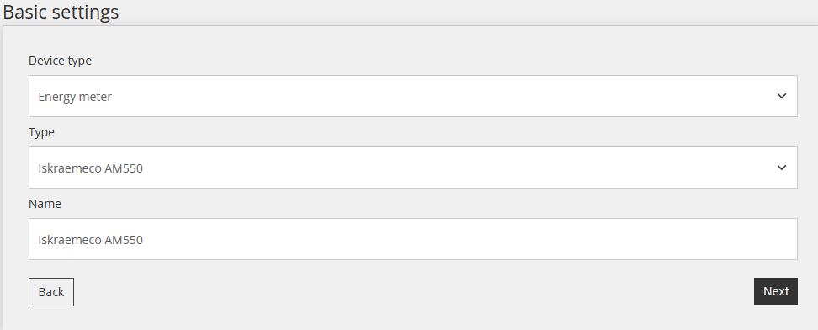The image size is (818, 330).
Task: Open the Device type dropdown
Action: [412, 96]
